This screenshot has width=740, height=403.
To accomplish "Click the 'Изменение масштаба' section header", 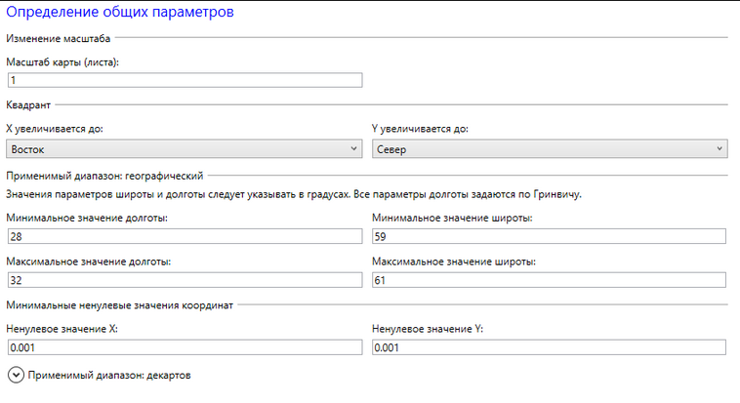I will [x=59, y=38].
